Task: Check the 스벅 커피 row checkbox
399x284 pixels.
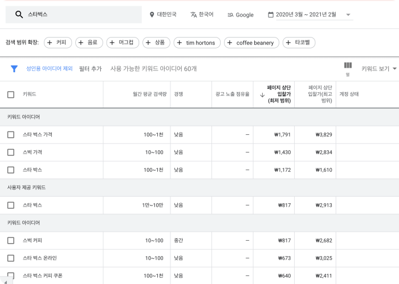Action: coord(11,241)
